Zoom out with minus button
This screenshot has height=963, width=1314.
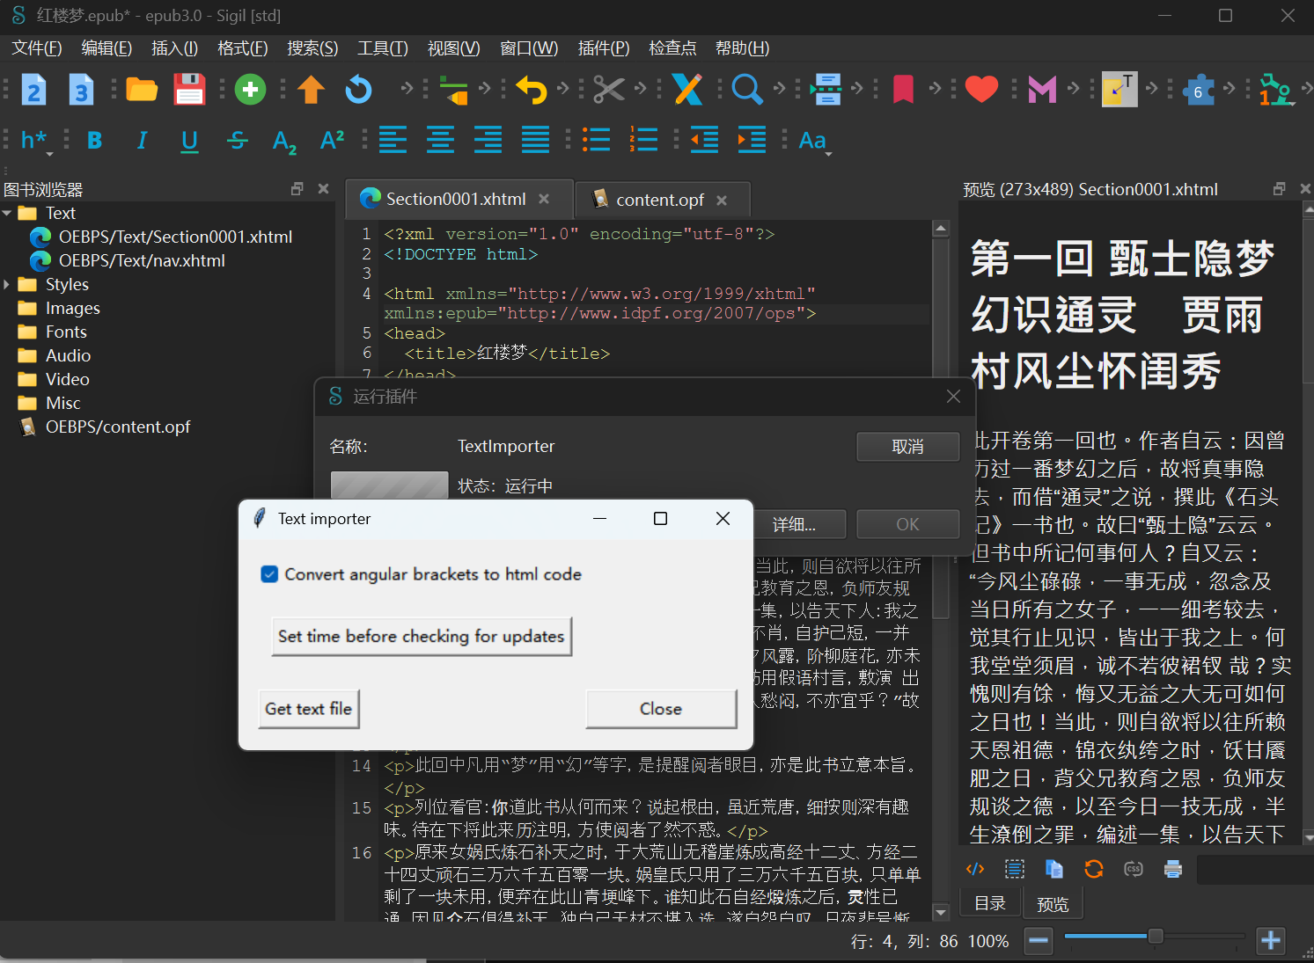pos(1039,941)
